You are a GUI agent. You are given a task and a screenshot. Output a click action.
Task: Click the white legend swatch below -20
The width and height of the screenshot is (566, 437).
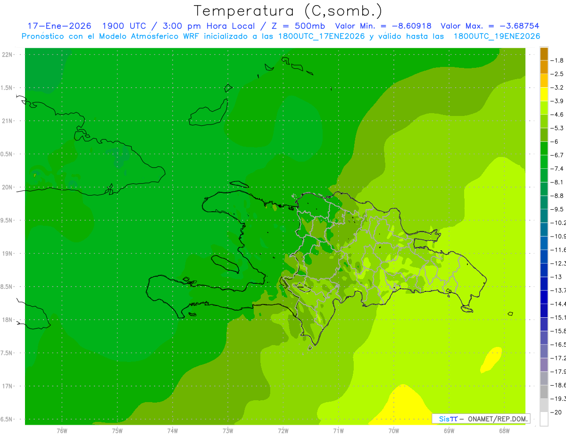[544, 419]
